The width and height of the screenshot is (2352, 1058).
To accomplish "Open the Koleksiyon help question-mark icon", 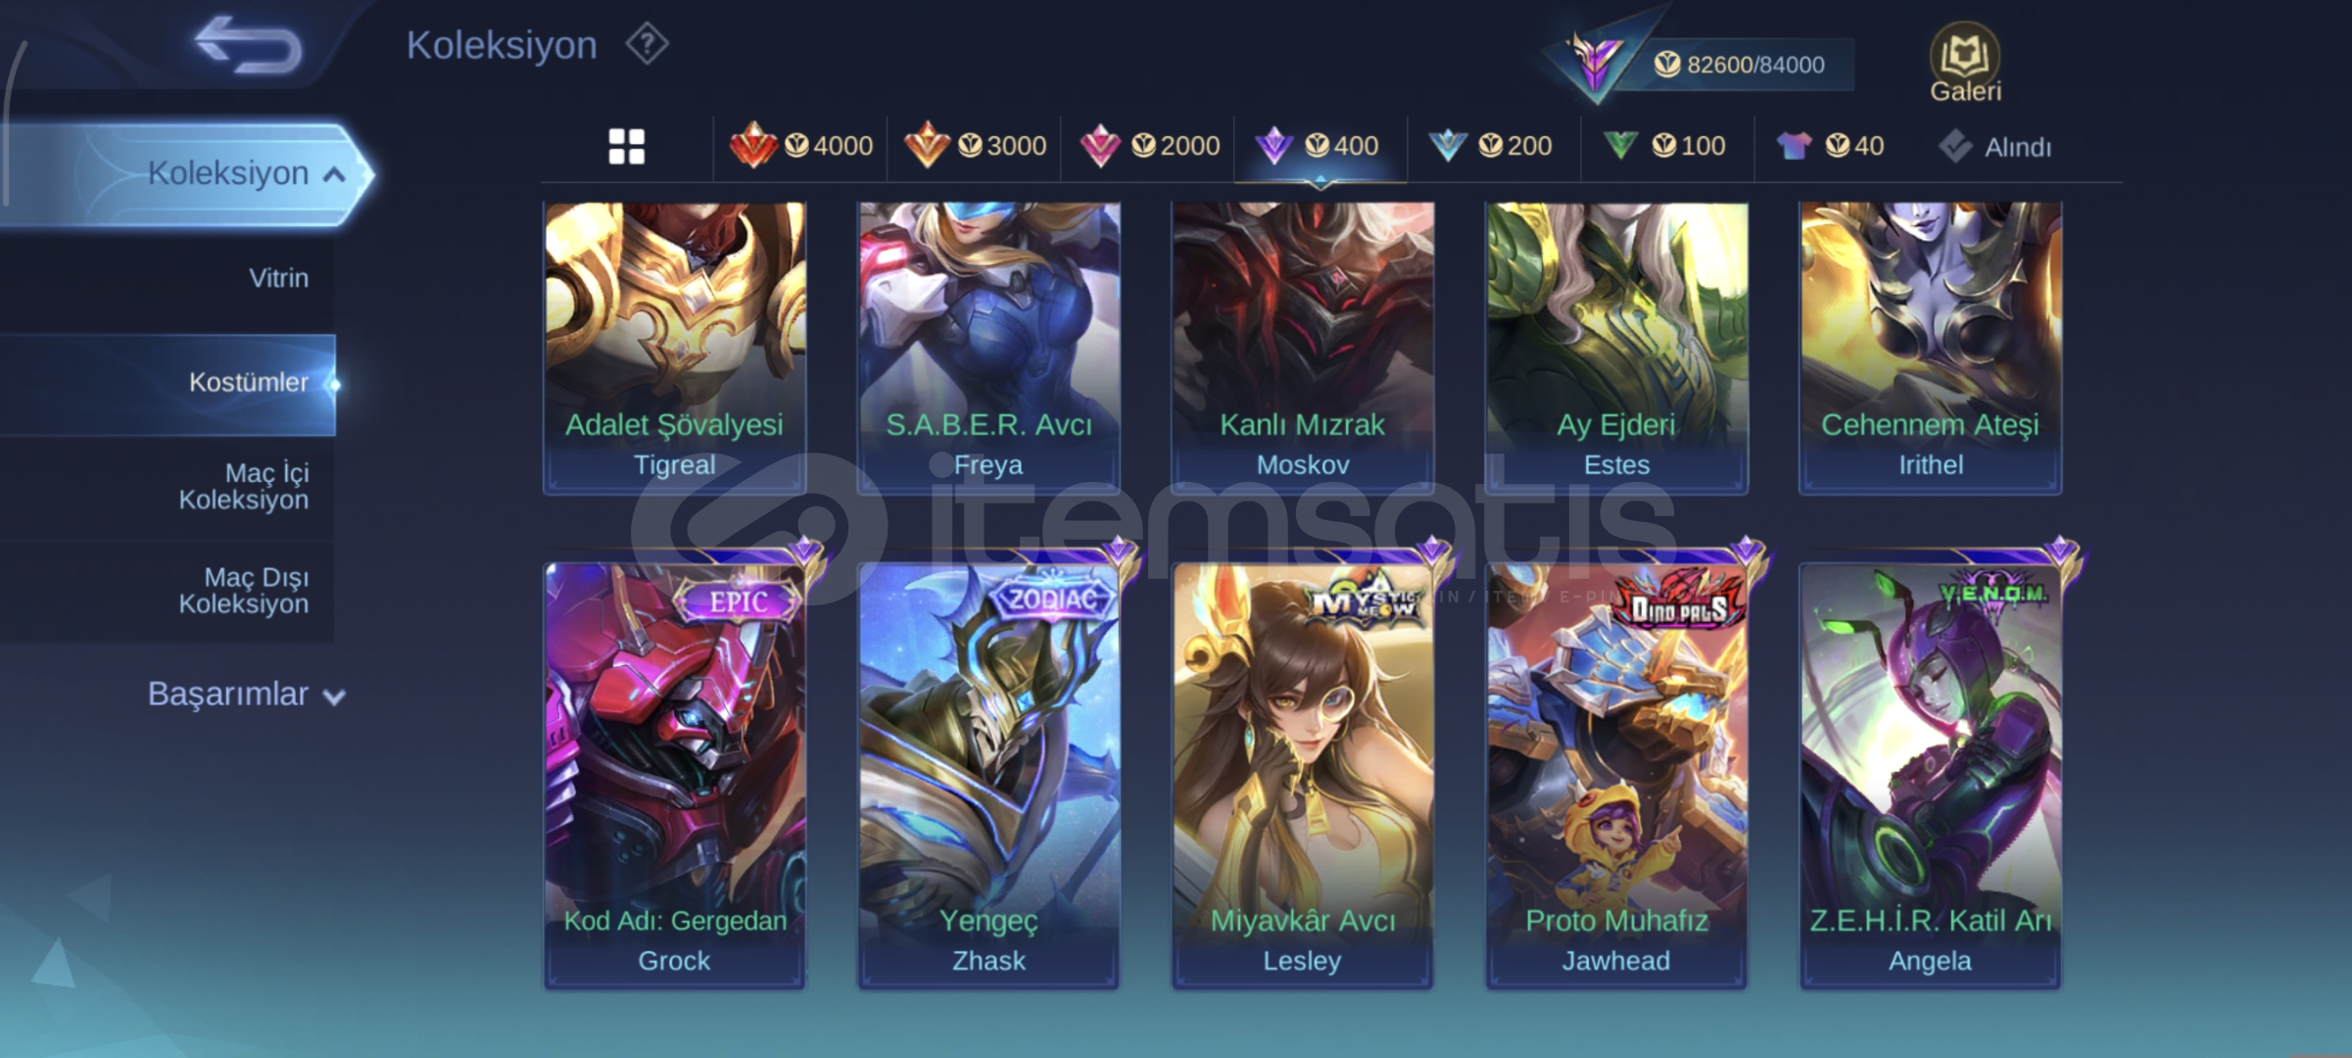I will click(647, 44).
